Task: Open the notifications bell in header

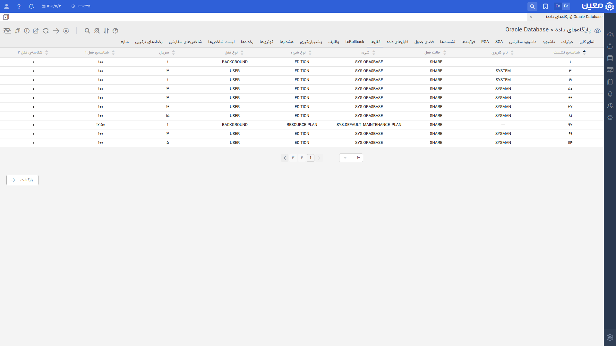Action: 31,6
